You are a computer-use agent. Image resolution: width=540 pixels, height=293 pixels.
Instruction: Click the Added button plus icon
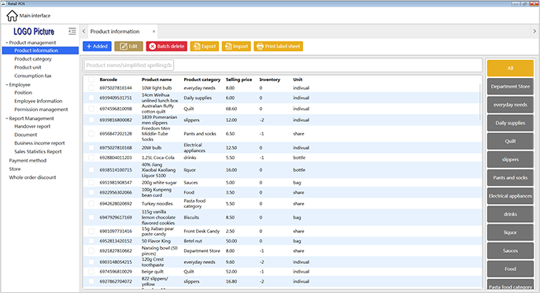[89, 46]
